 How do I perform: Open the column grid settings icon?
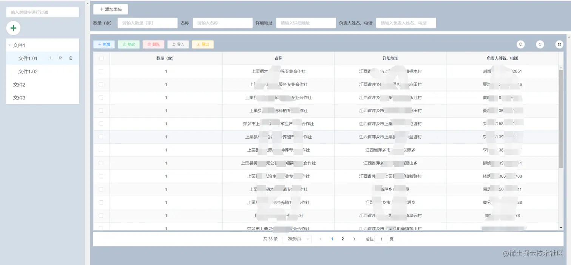tap(559, 44)
